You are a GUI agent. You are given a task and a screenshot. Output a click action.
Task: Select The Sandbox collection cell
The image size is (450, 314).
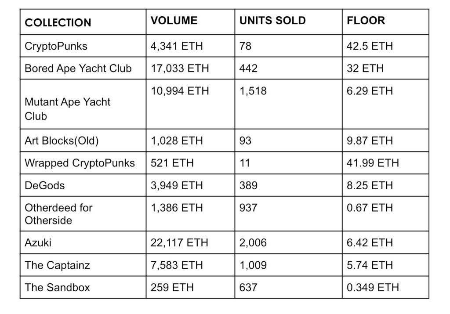[x=57, y=288]
